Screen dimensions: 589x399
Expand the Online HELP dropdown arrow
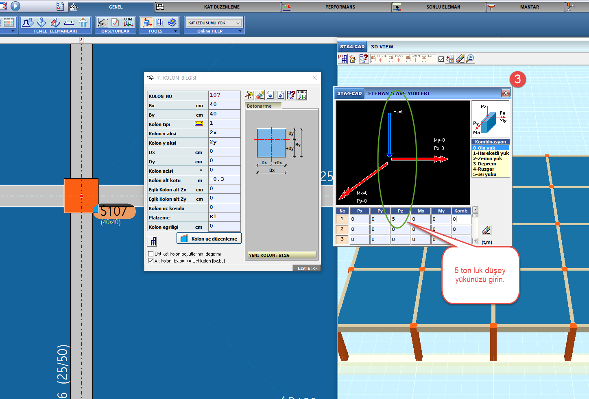coord(240,31)
